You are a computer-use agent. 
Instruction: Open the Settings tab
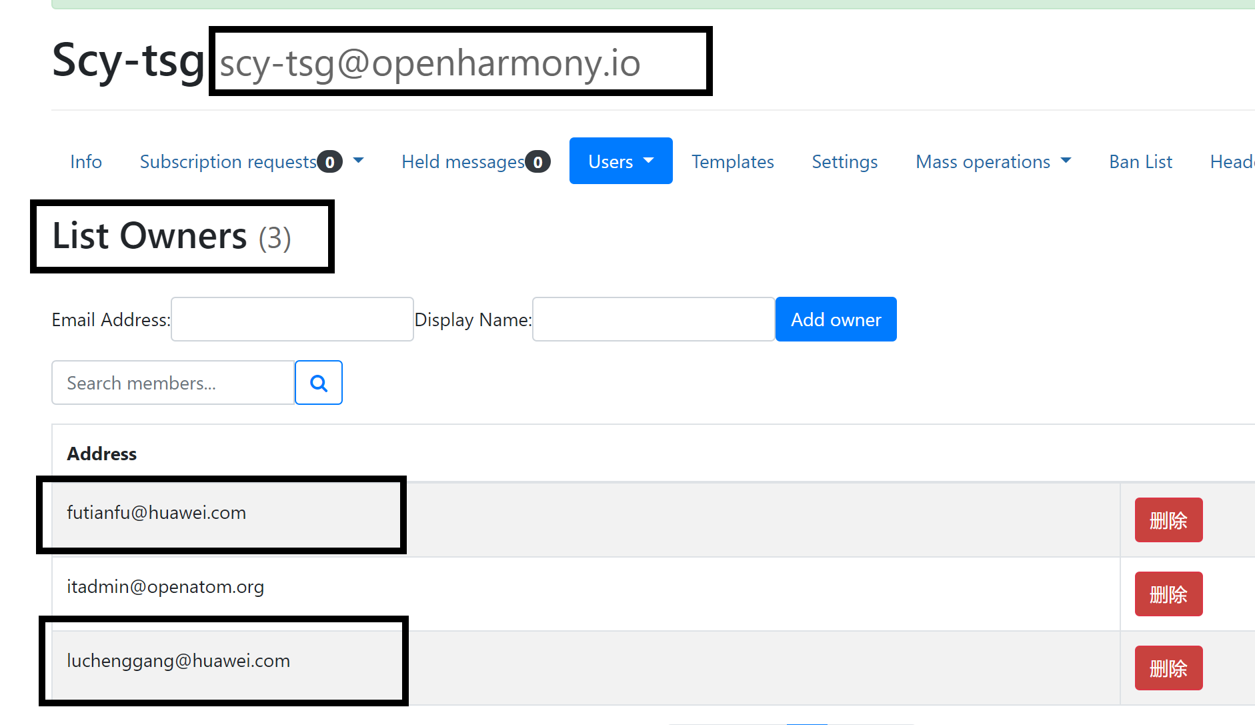tap(845, 161)
